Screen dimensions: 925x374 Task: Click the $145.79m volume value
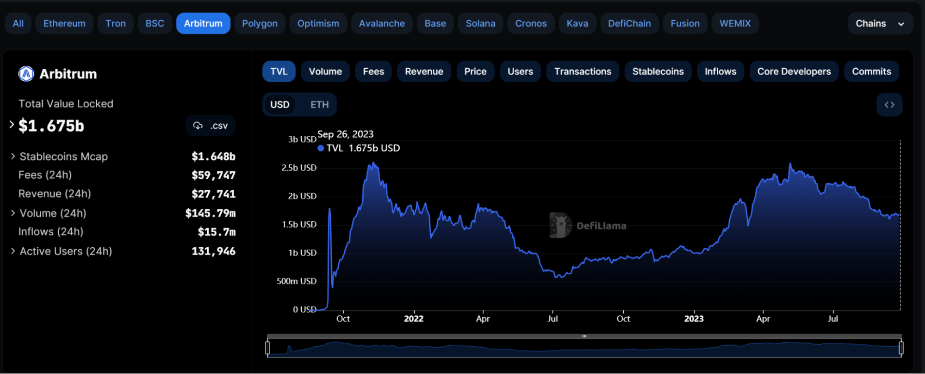click(211, 213)
